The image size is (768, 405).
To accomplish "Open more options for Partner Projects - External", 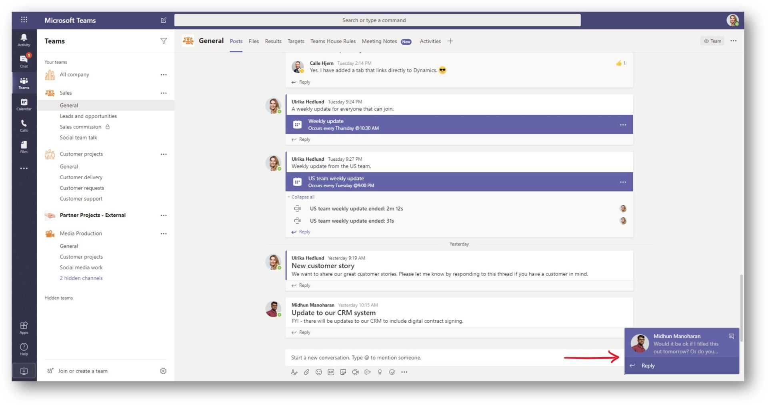I will (x=164, y=215).
